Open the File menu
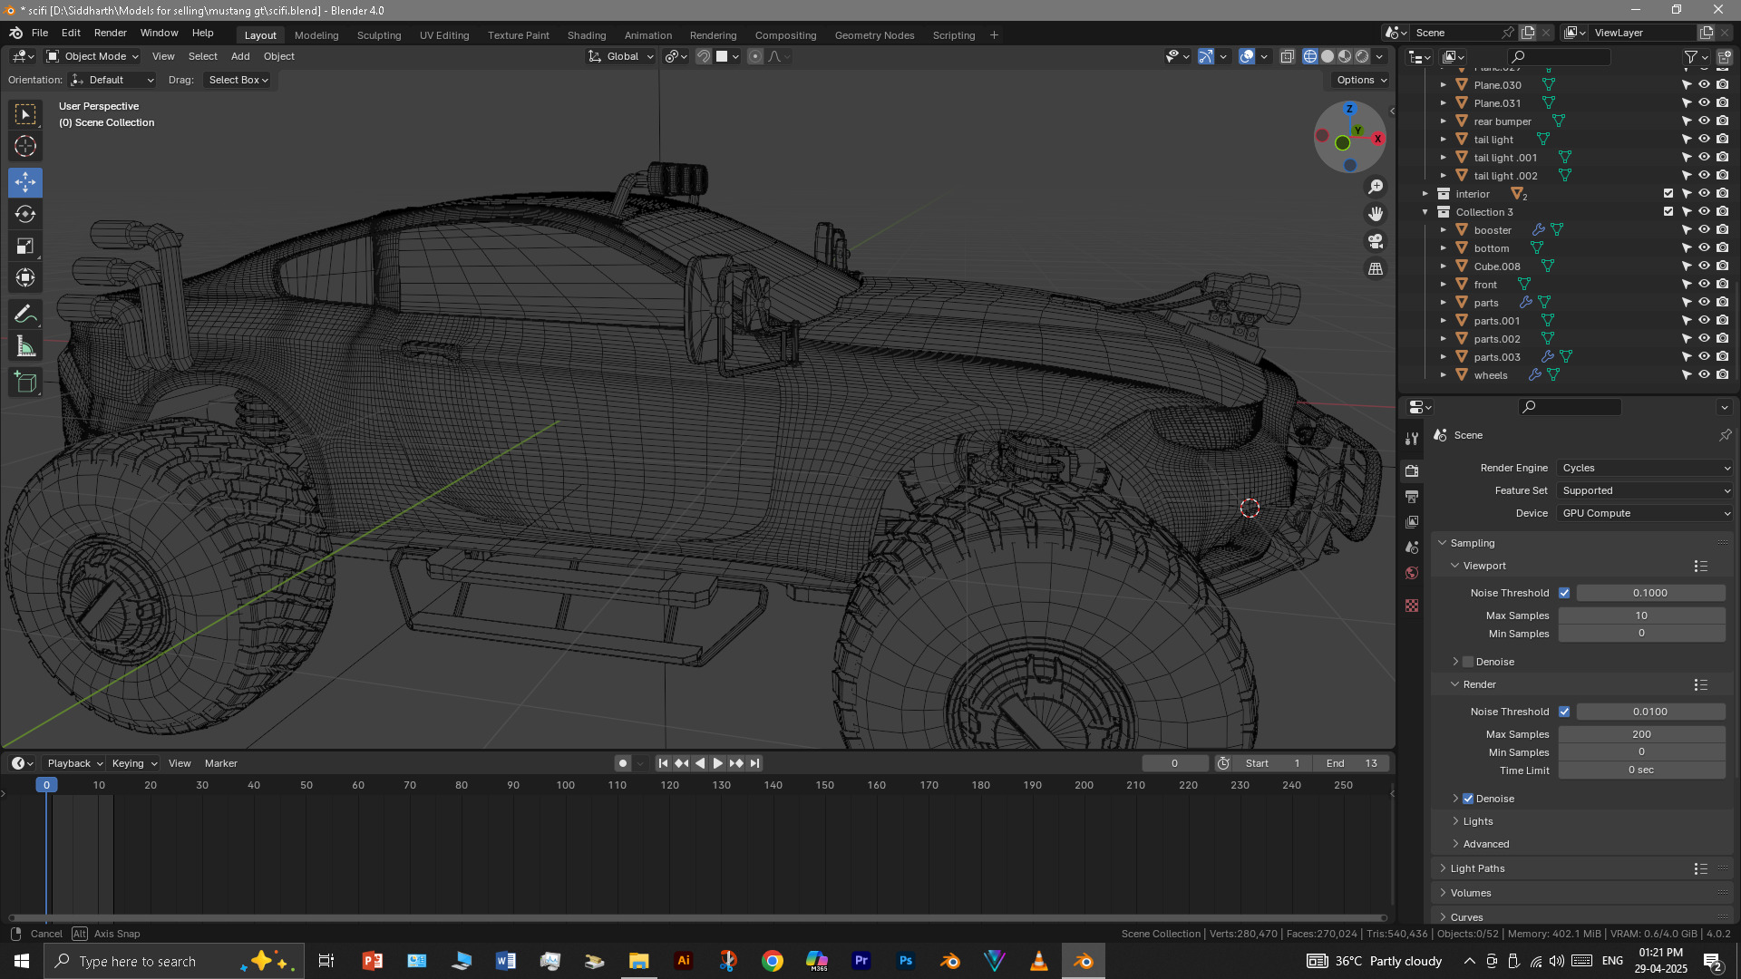Image resolution: width=1741 pixels, height=979 pixels. click(40, 33)
